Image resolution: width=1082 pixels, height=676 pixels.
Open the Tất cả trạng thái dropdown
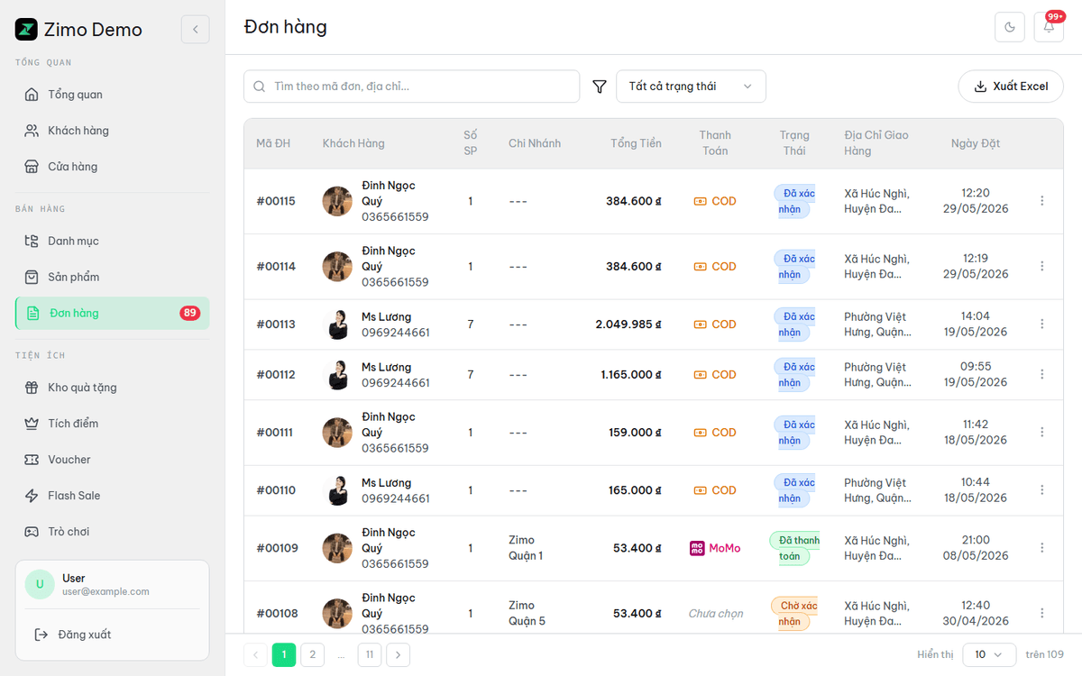691,87
